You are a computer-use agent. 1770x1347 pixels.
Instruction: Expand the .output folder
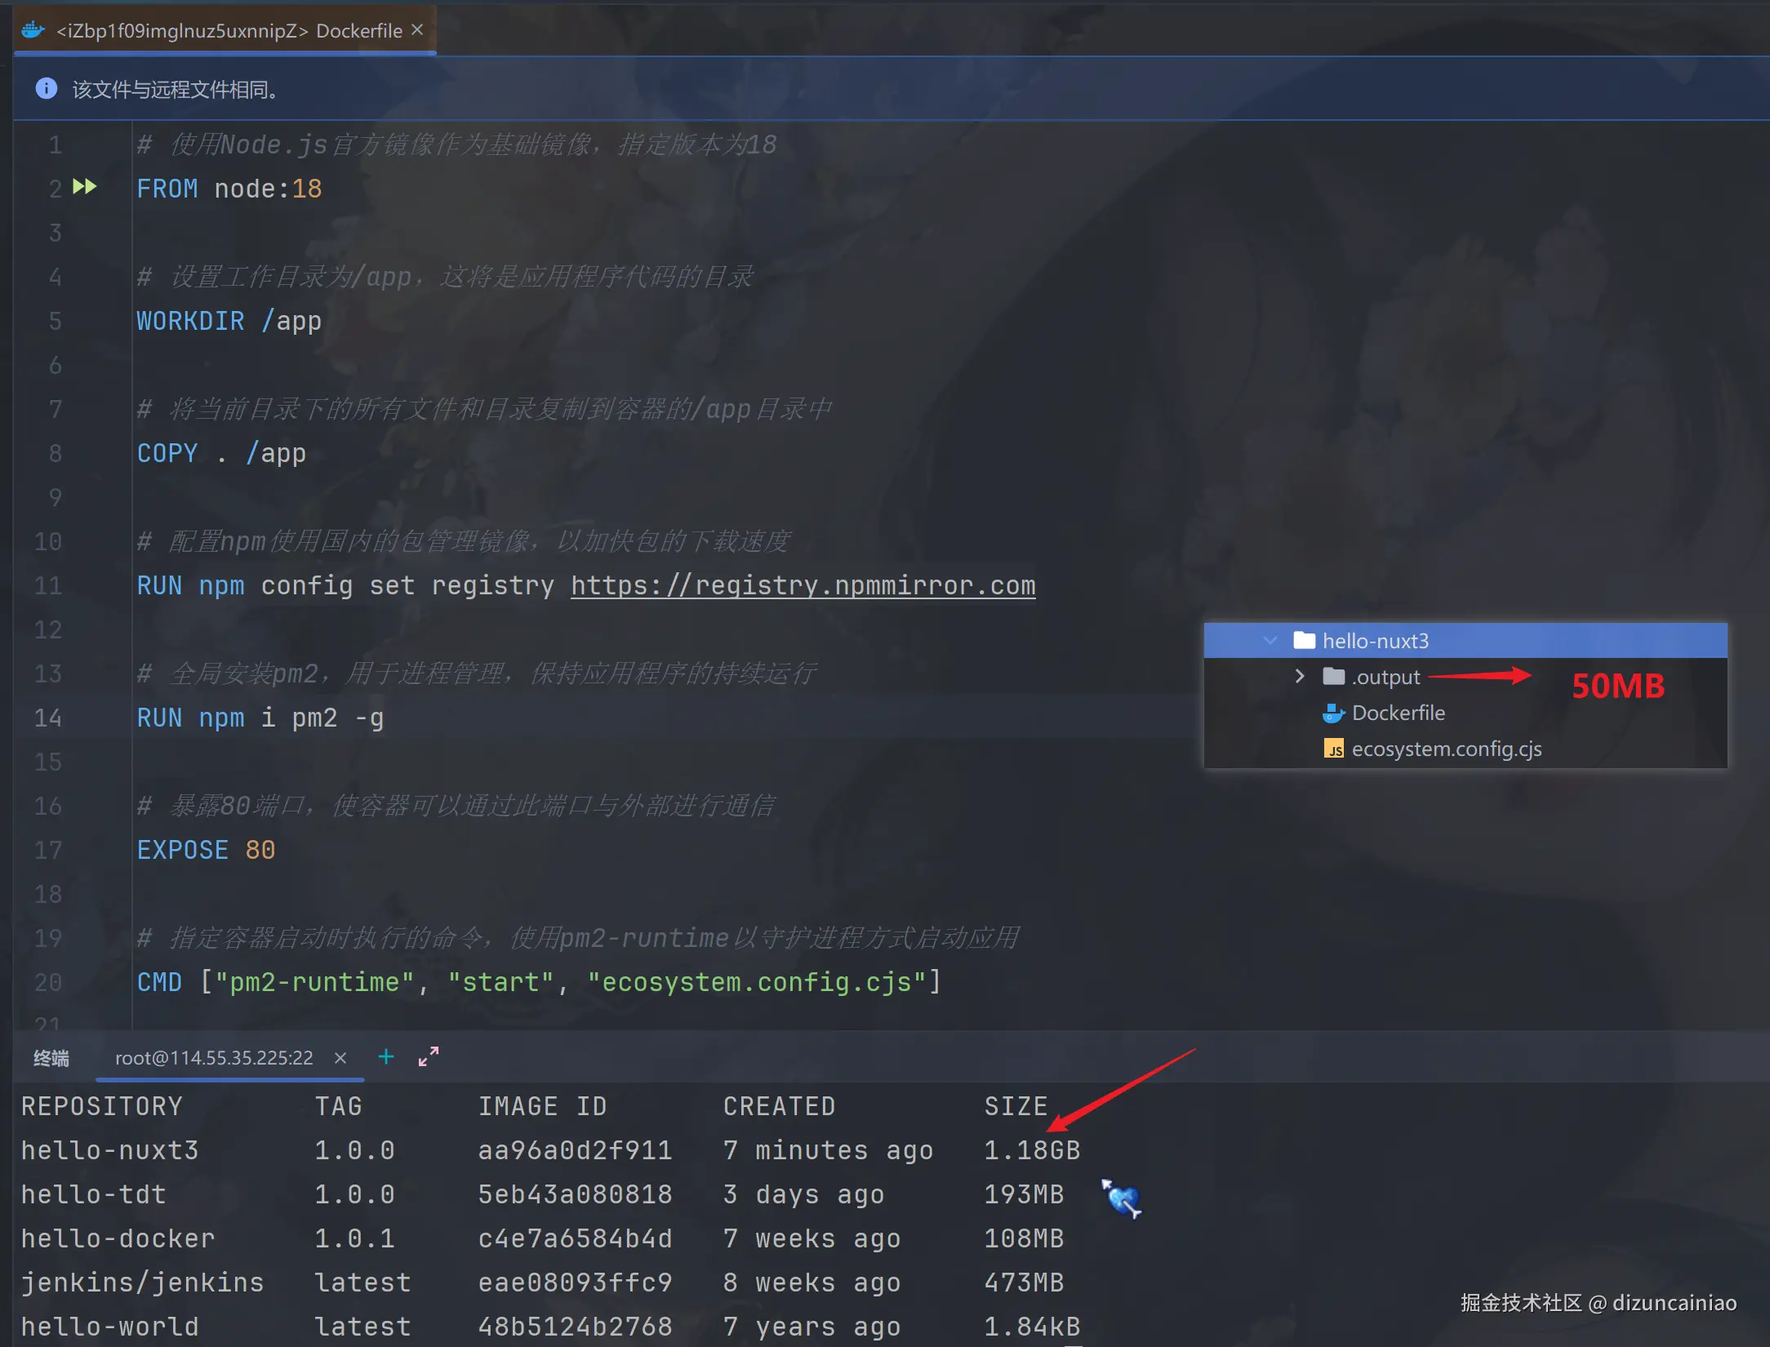point(1300,677)
